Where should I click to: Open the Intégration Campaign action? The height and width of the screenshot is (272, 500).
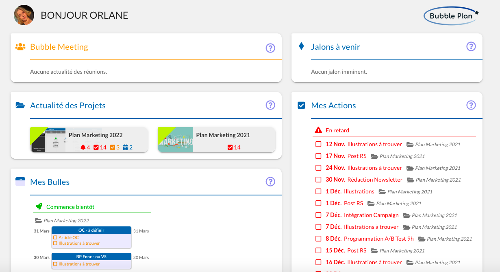coord(371,215)
